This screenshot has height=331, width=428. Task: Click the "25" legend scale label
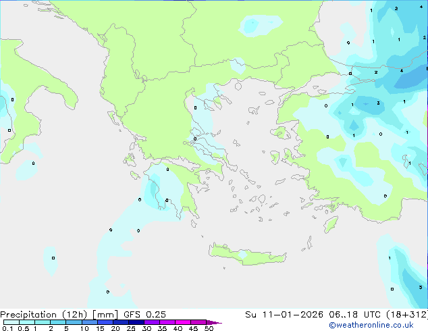click(131, 328)
